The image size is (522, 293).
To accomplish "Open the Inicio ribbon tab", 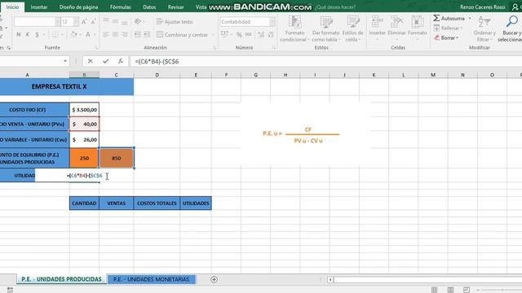I will [13, 7].
